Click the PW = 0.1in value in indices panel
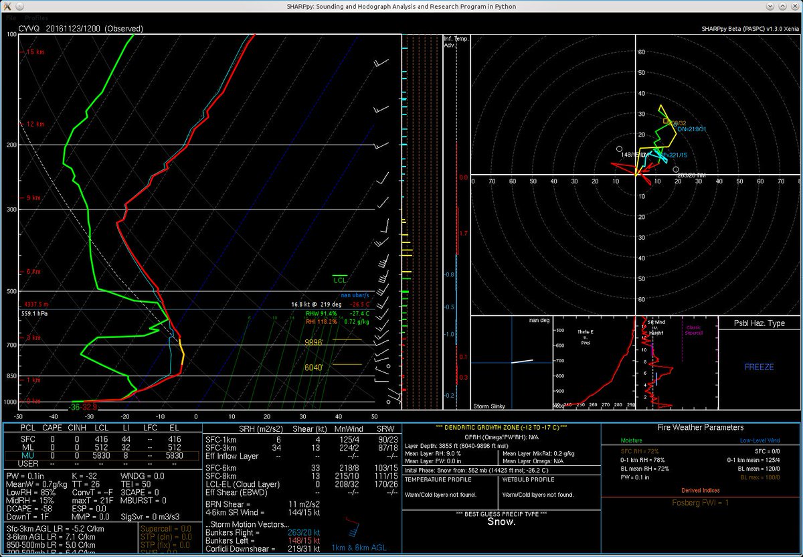803x557 pixels. 24,475
